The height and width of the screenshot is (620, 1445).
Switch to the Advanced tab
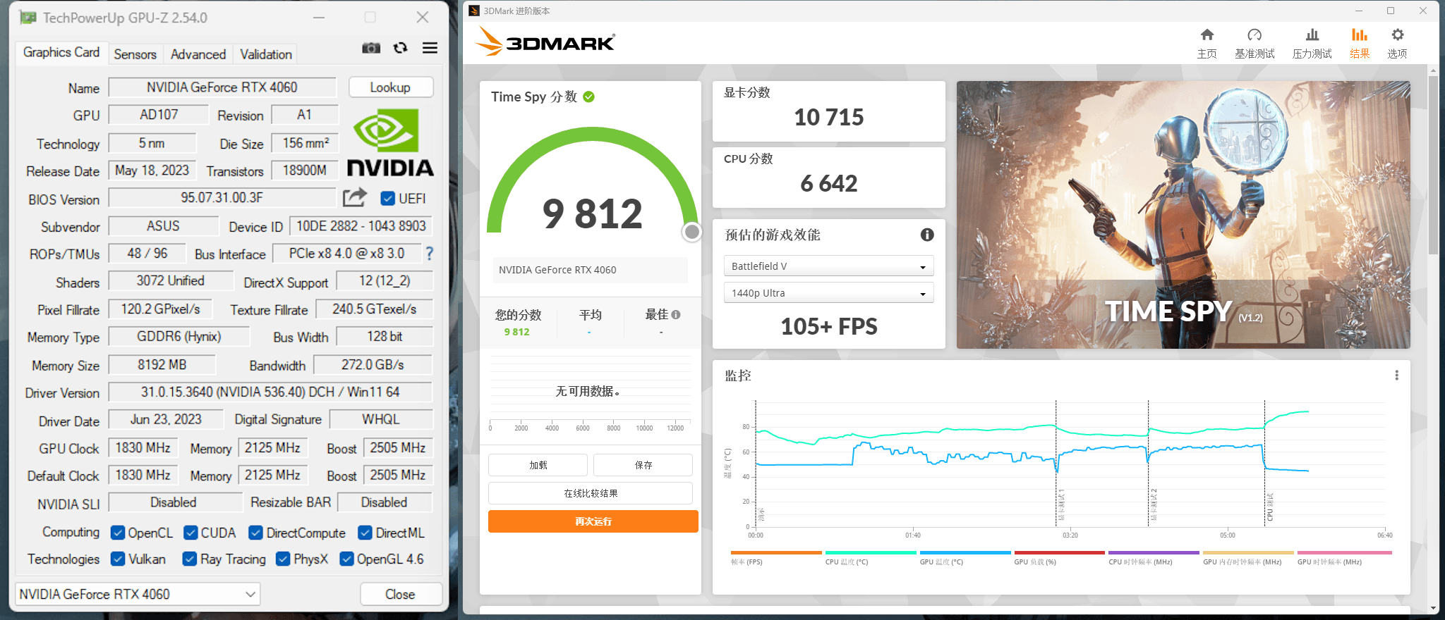coord(198,54)
